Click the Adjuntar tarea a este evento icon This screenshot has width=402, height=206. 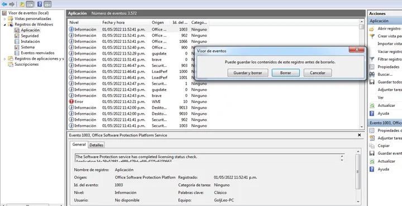pos(372,138)
